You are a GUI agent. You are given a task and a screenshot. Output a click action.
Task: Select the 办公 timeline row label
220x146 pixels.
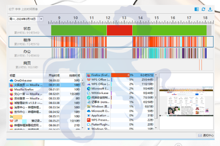(x=27, y=53)
